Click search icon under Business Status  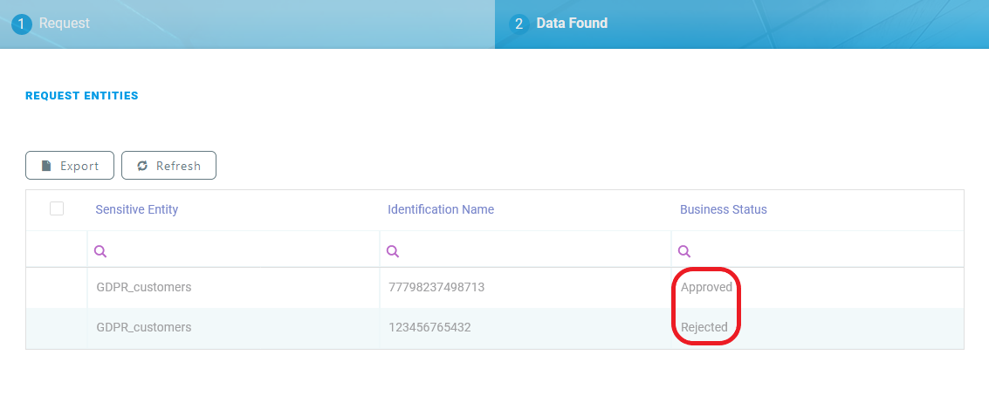(685, 251)
